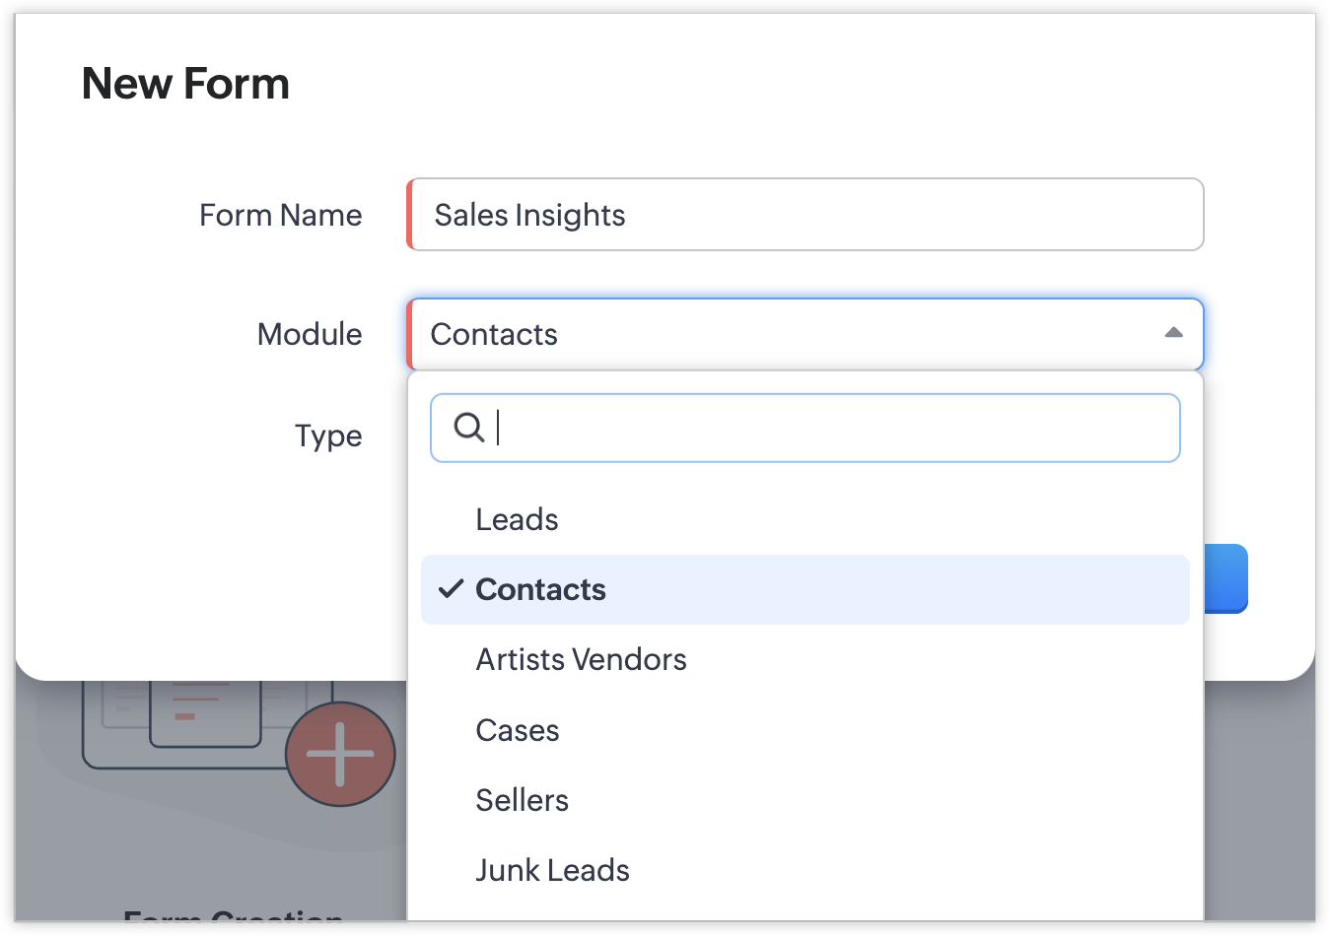1329x936 pixels.
Task: Click the checkmark beside Contacts
Action: coord(451,589)
